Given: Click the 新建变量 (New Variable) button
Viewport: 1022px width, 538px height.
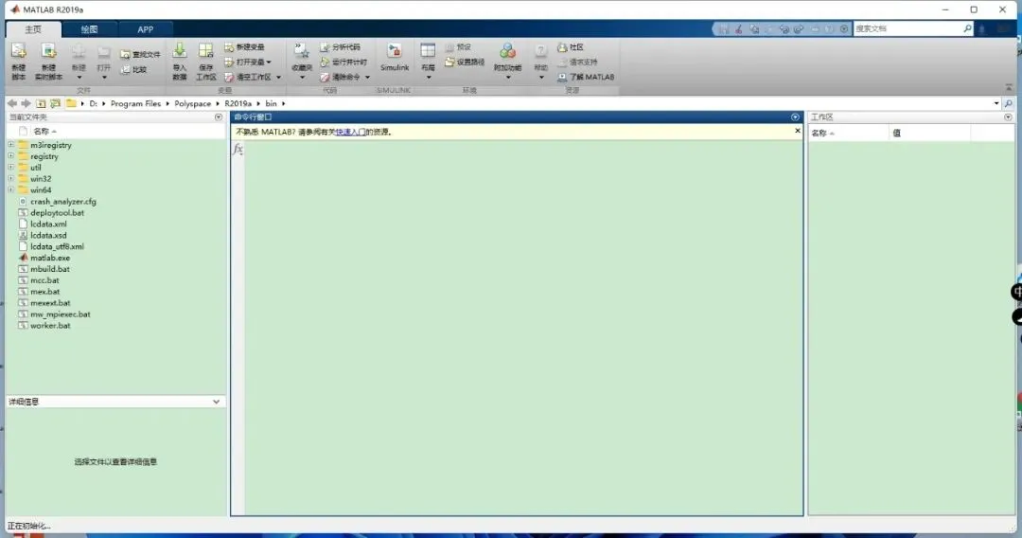Looking at the screenshot, I should pos(244,47).
